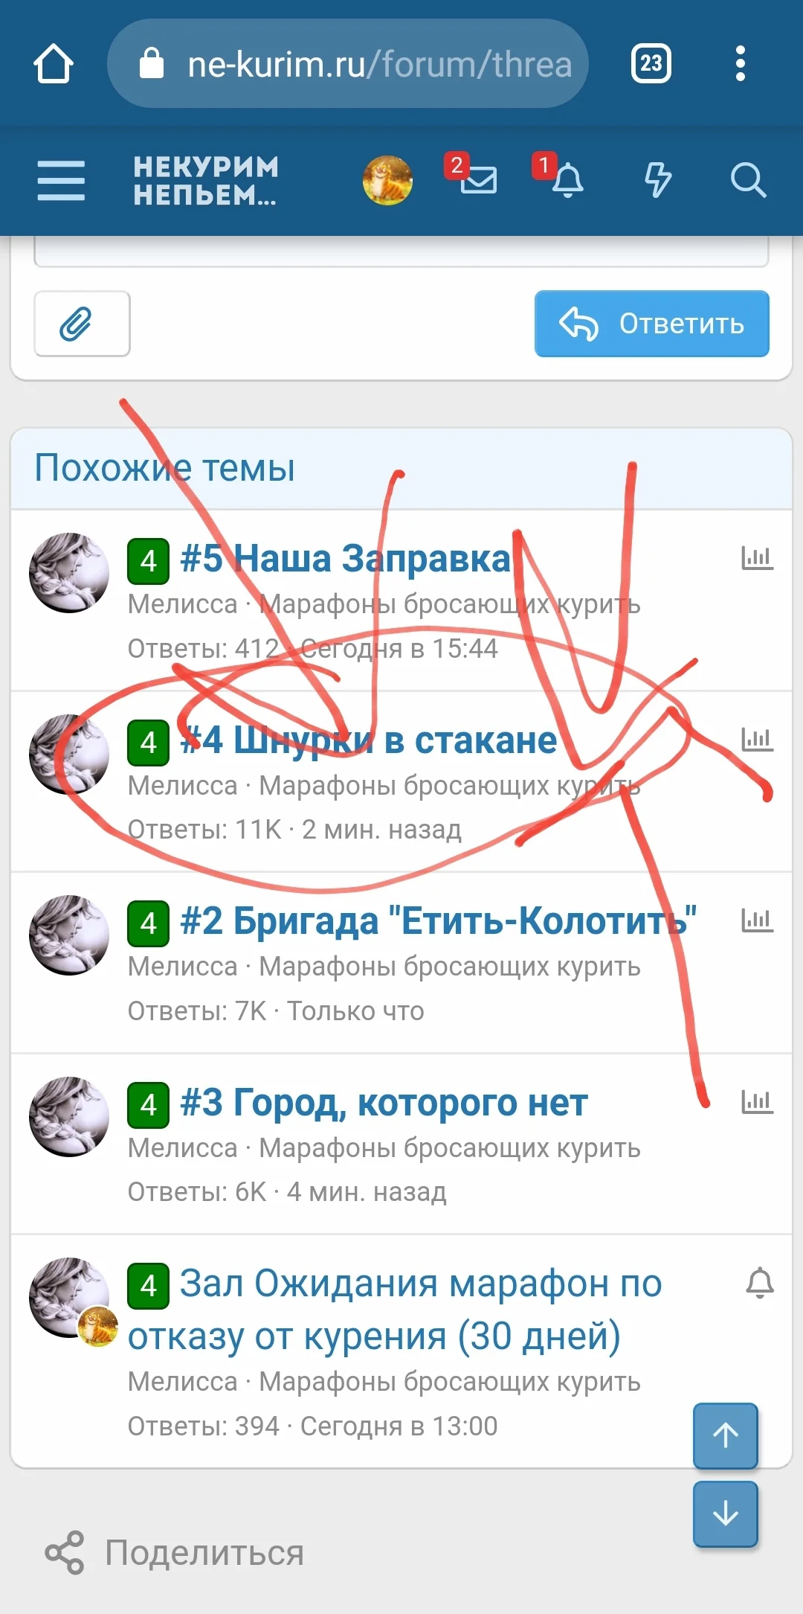The width and height of the screenshot is (803, 1614).
Task: Open thread #5 Наша Заправка
Action: pyautogui.click(x=346, y=558)
